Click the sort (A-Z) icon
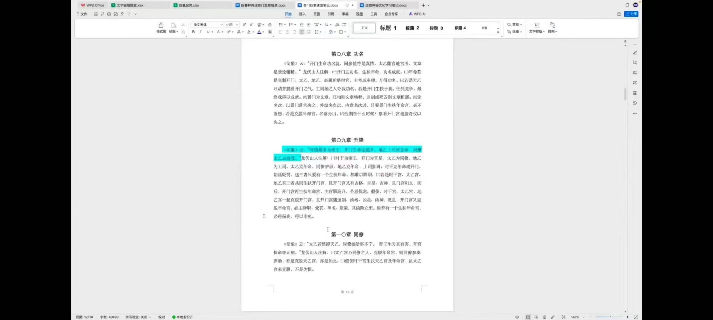 click(x=337, y=25)
